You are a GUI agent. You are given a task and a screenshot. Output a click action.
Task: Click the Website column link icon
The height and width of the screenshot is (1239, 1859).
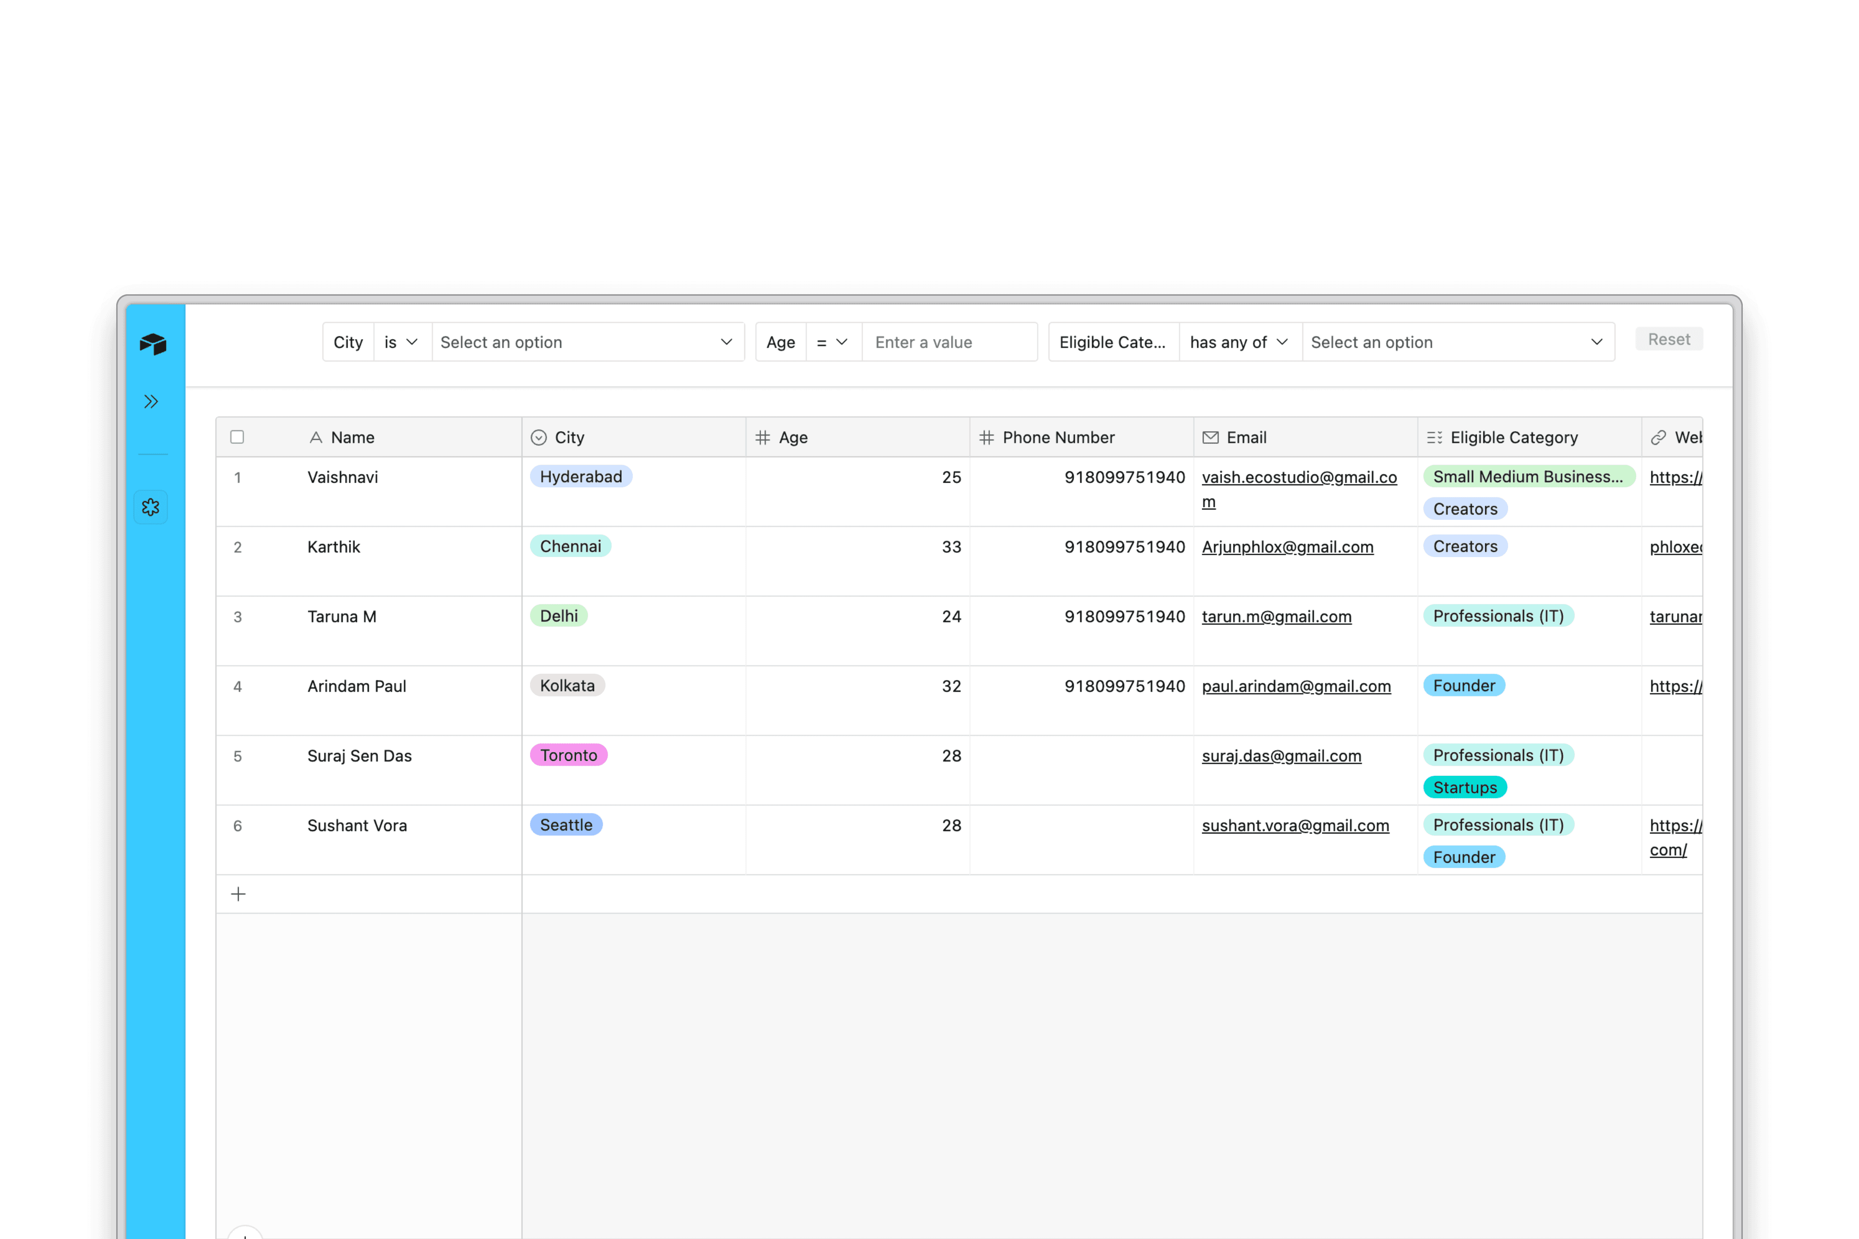click(1658, 437)
